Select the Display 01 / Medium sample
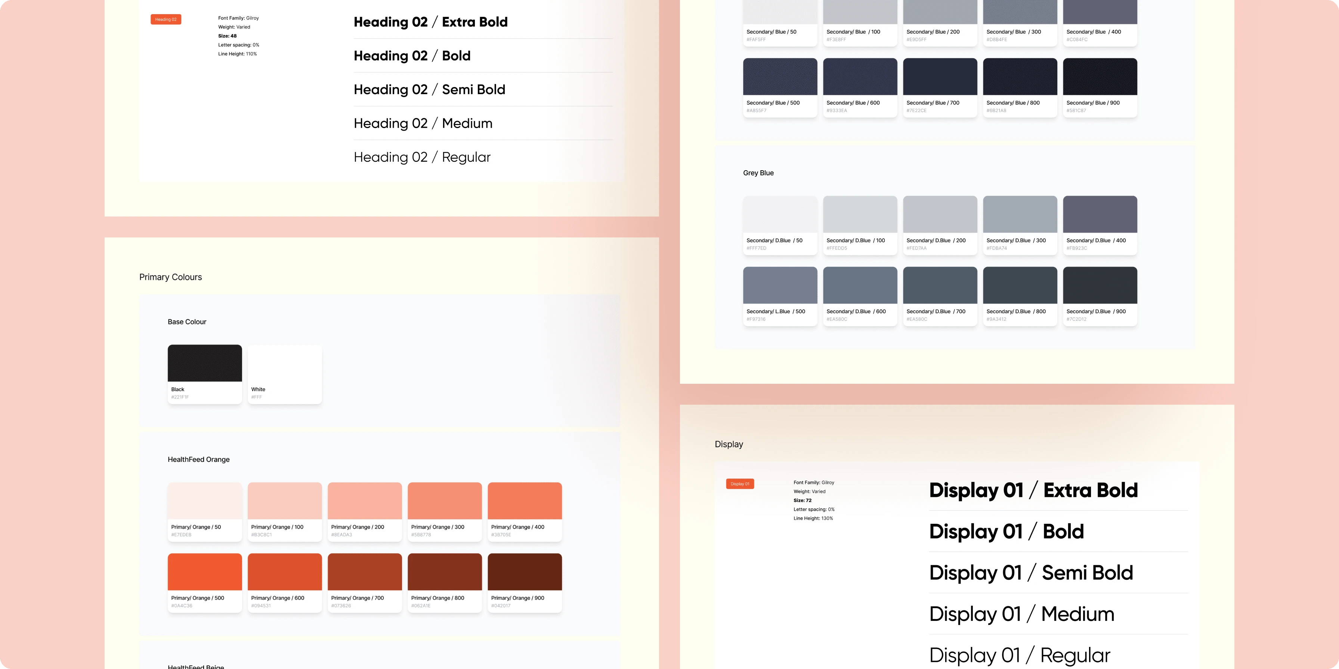Image resolution: width=1339 pixels, height=669 pixels. point(1021,614)
